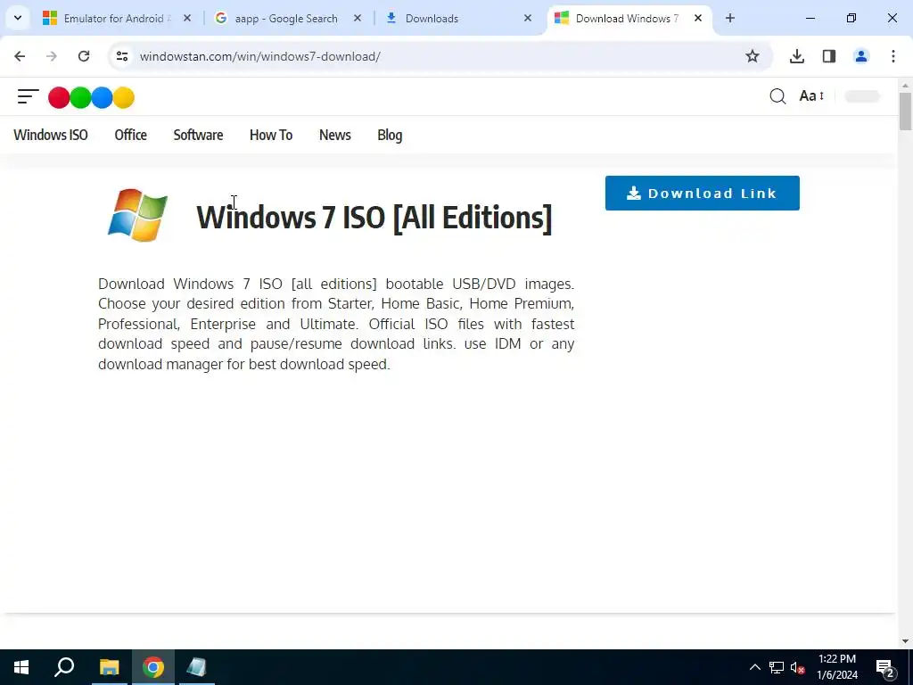View site information icon in address bar

(x=121, y=56)
